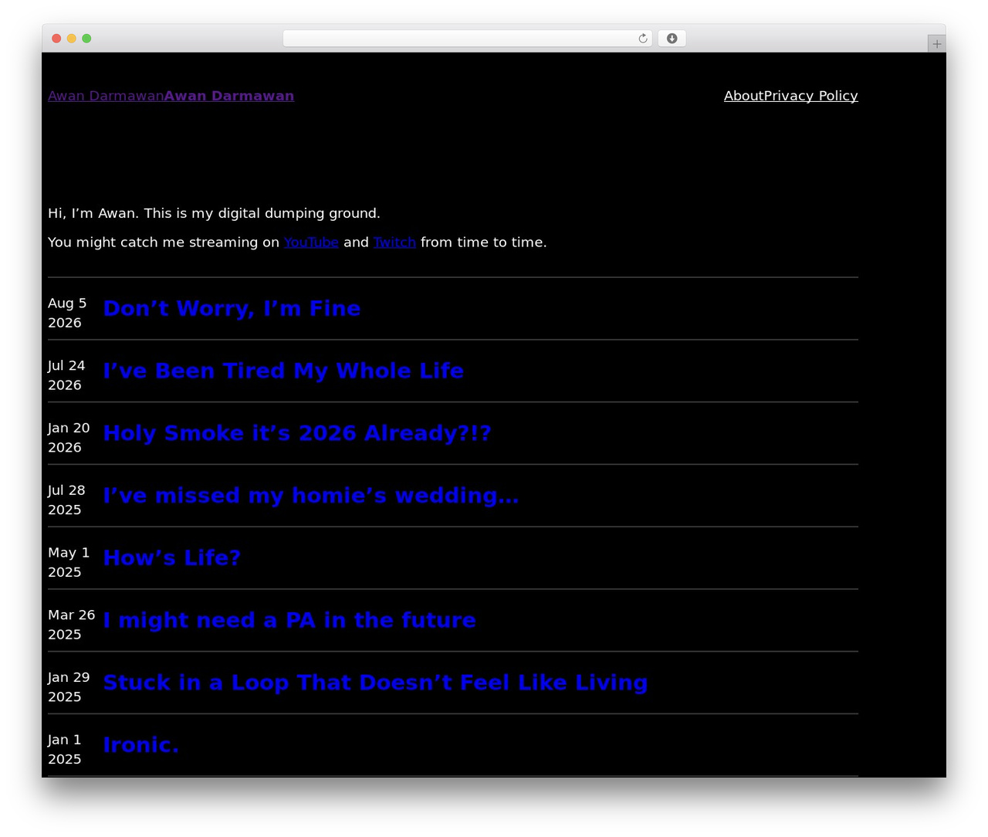
Task: Click the May 1 2025 date text
Action: (69, 562)
